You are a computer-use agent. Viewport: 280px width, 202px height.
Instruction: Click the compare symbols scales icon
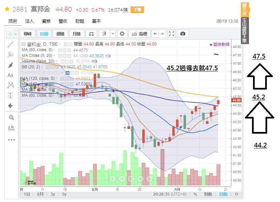click(x=91, y=34)
